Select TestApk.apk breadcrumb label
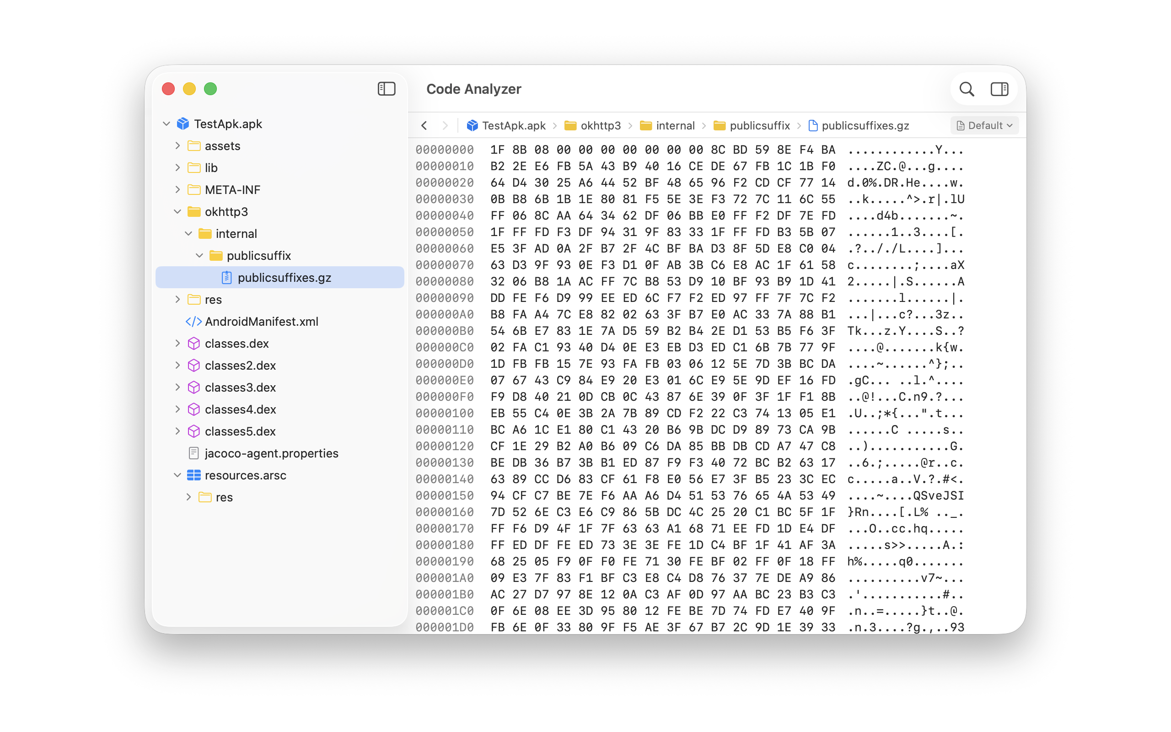Image resolution: width=1171 pixels, height=732 pixels. (513, 126)
